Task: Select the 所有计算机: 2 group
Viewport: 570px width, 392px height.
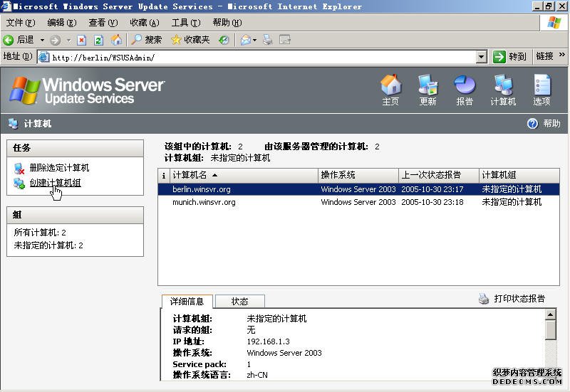Action: pos(40,233)
